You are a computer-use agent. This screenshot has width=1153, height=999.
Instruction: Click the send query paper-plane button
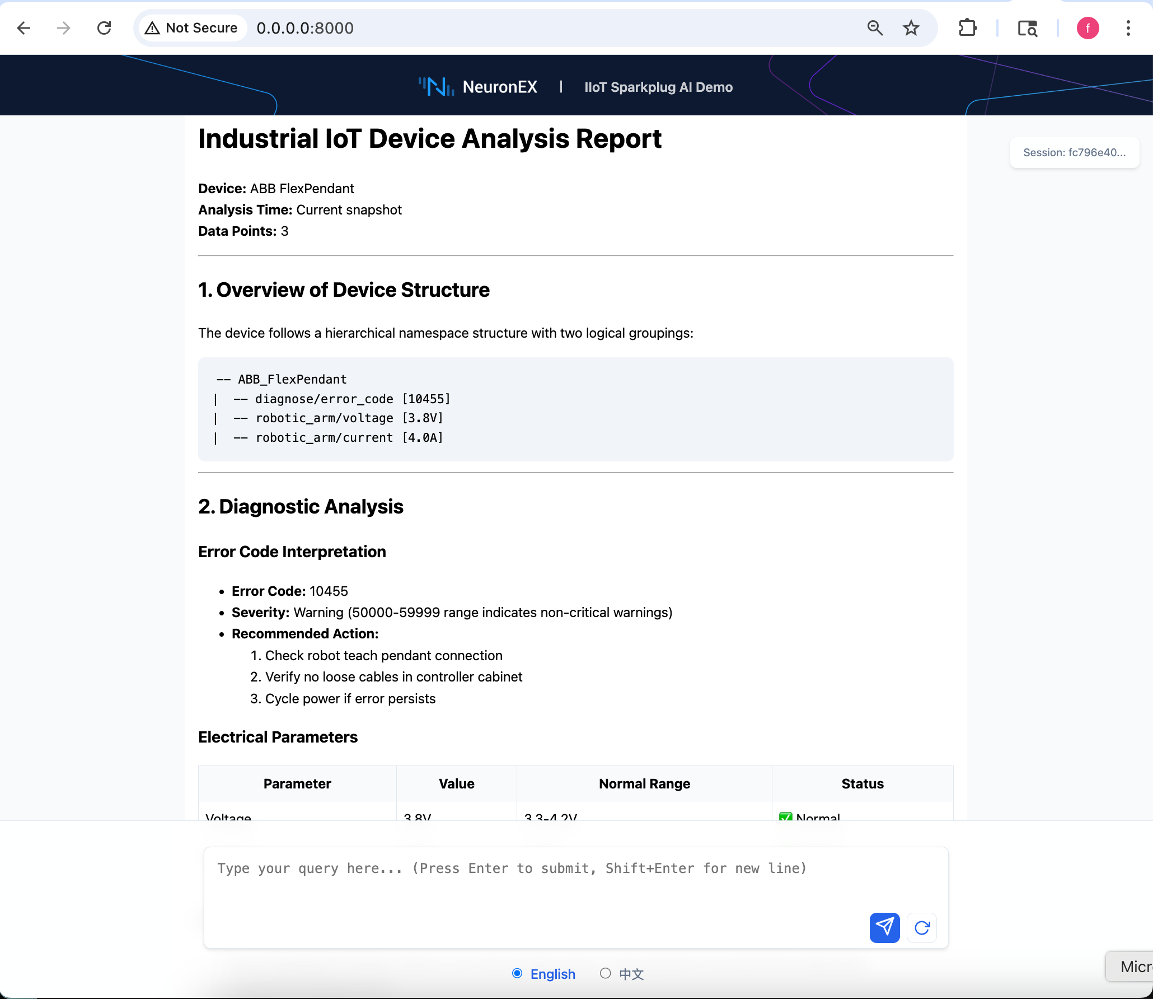tap(884, 927)
